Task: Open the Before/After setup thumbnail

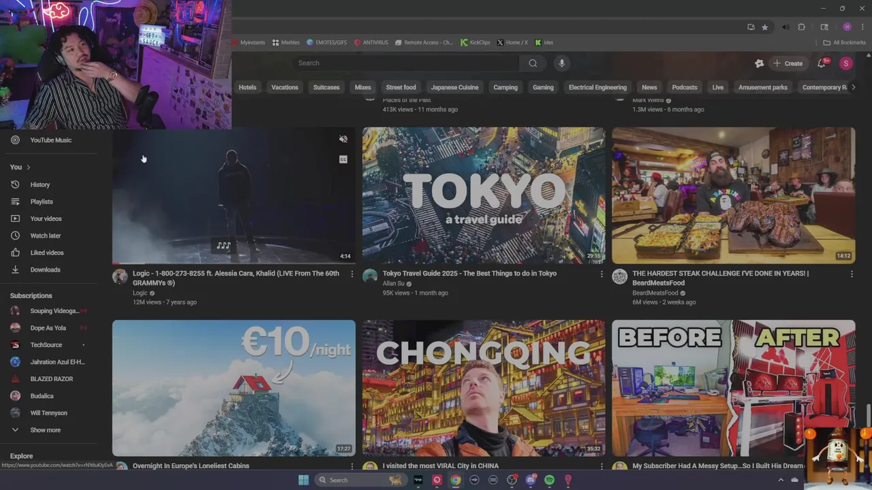Action: click(x=734, y=388)
